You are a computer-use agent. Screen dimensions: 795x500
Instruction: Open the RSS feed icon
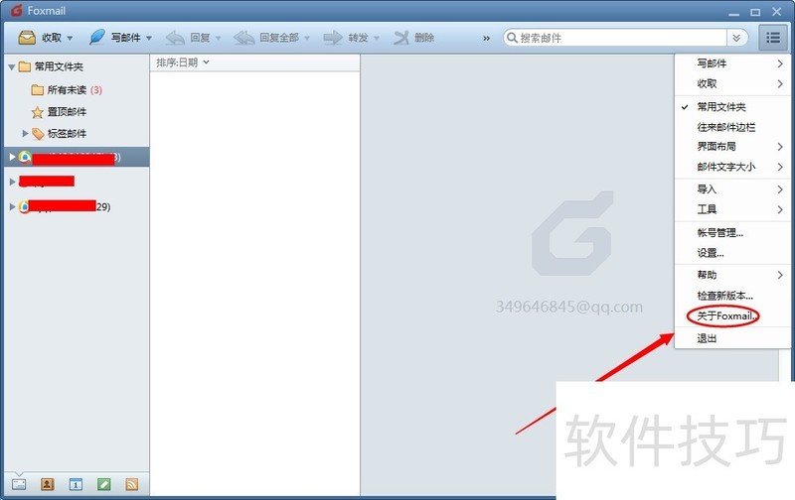pyautogui.click(x=131, y=484)
